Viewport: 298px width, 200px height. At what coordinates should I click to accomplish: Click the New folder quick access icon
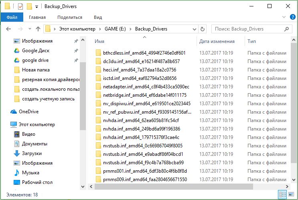click(x=29, y=6)
